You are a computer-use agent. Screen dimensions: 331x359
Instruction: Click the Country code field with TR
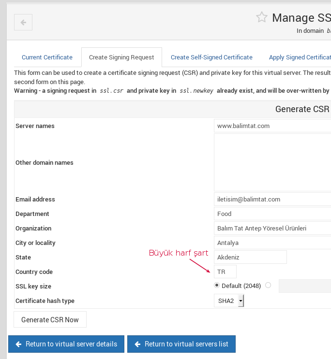point(225,272)
